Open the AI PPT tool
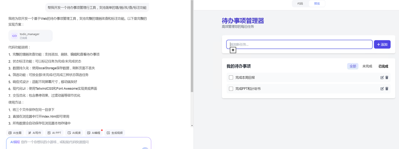 [54, 133]
